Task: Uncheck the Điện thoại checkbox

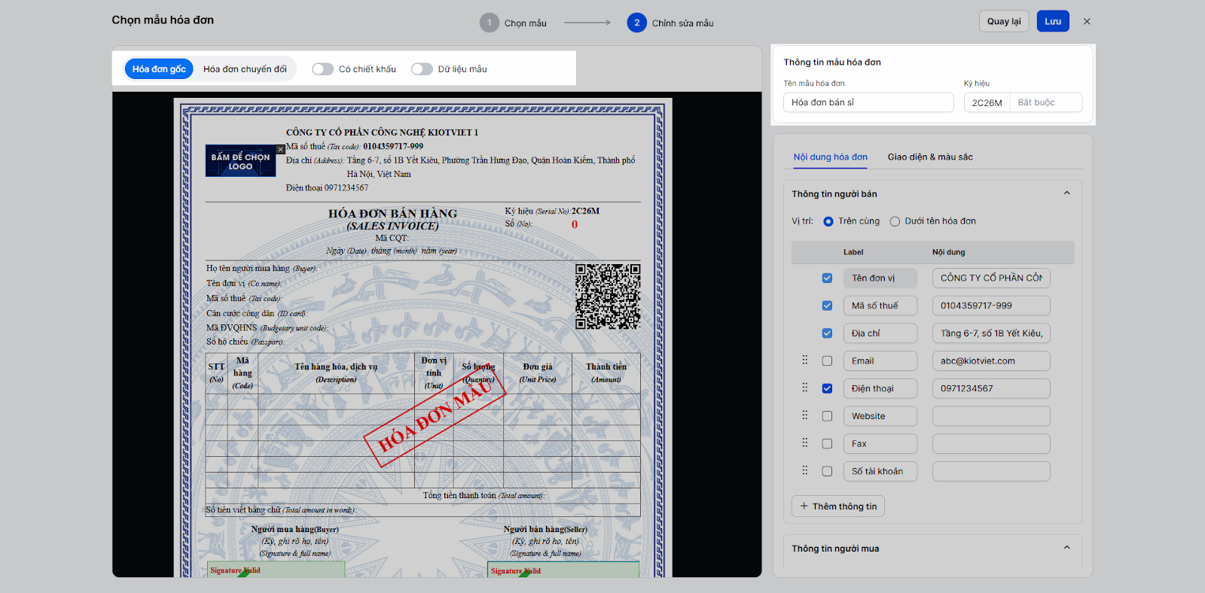Action: click(827, 388)
